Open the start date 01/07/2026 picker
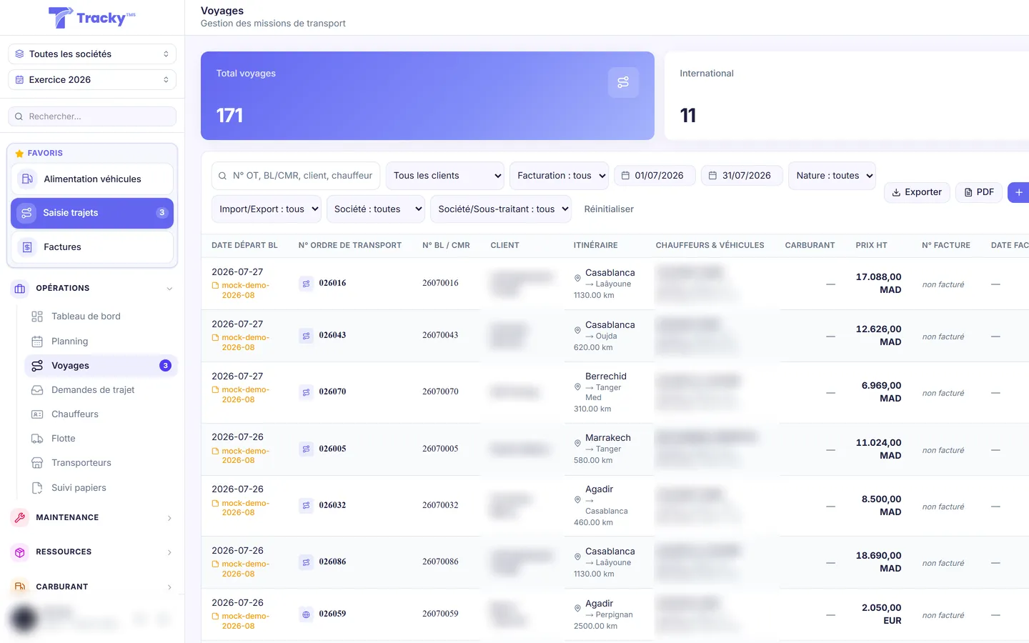Screen dimensions: 1029x643 coord(655,176)
